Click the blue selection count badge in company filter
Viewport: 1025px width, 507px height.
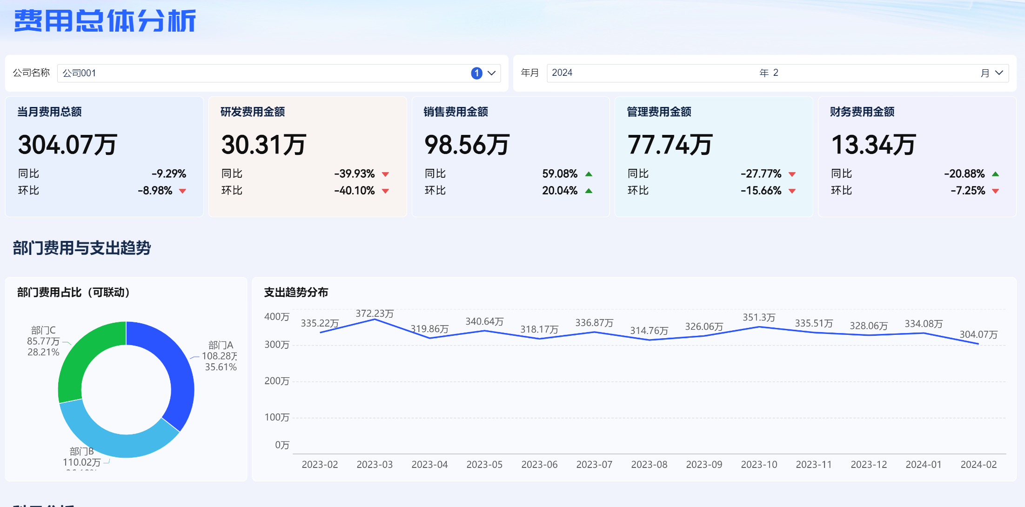(x=476, y=73)
